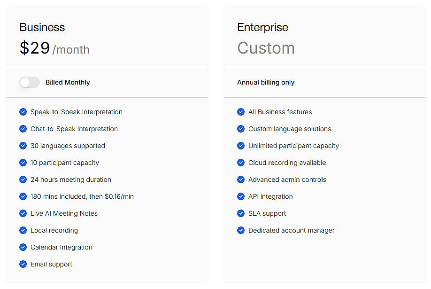431x289 pixels.
Task: Click the Enterprise plan heading
Action: (262, 27)
